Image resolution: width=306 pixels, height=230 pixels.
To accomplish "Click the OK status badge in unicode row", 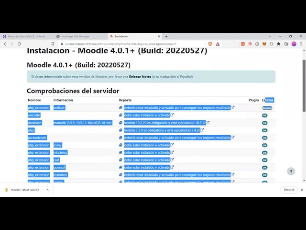I will [x=264, y=115].
